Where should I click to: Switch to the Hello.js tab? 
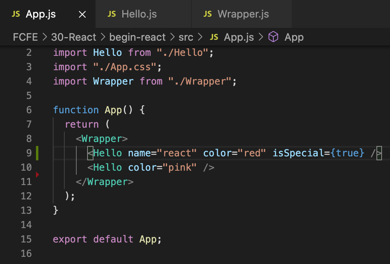point(143,14)
